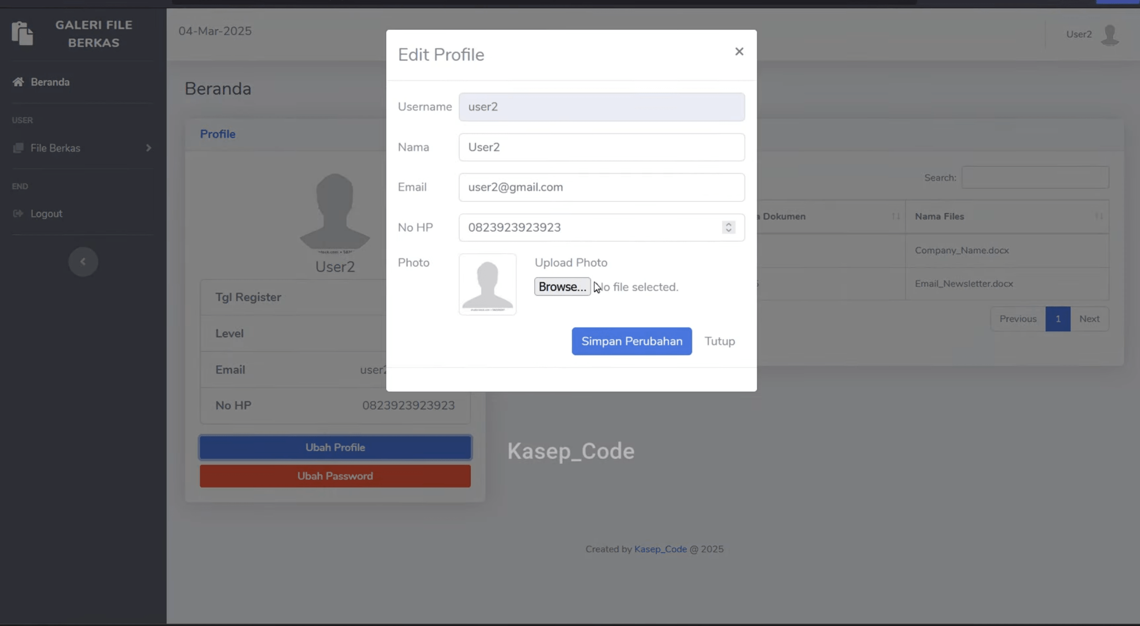
Task: Click the date 04-Mar-2025 in header
Action: point(215,31)
